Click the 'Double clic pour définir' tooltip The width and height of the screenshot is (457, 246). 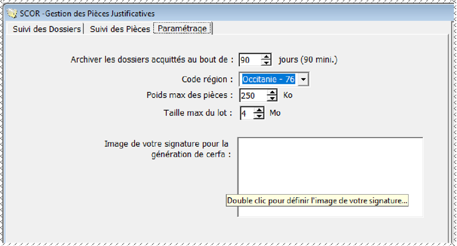[317, 201]
